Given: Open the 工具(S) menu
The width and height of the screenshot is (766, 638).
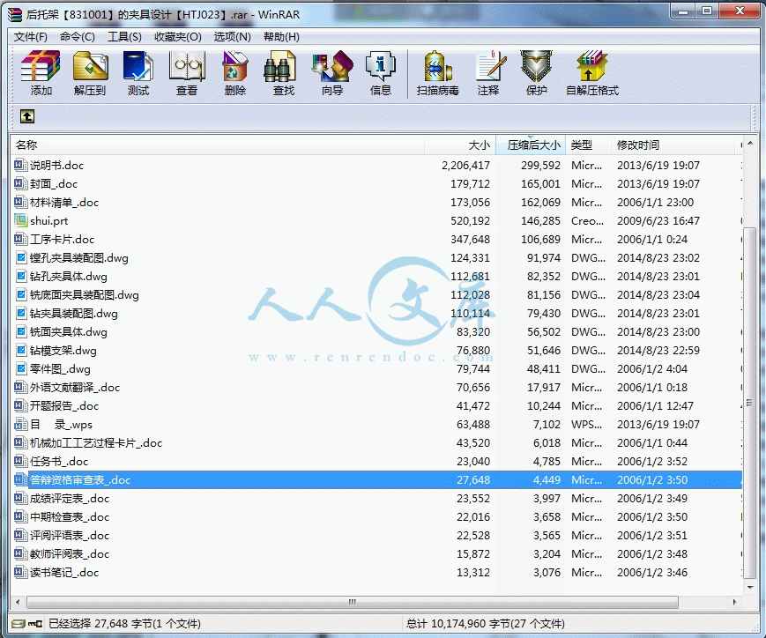Looking at the screenshot, I should pyautogui.click(x=124, y=37).
